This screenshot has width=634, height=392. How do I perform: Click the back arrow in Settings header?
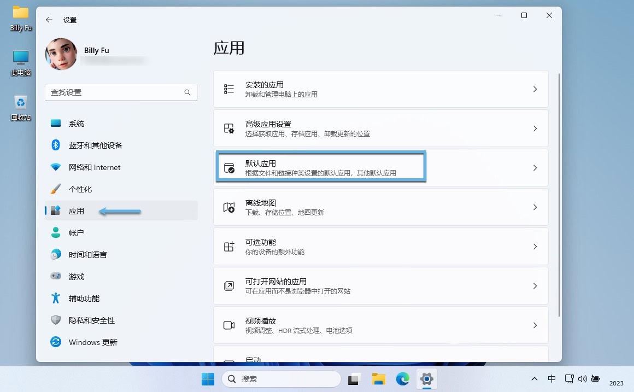tap(49, 20)
